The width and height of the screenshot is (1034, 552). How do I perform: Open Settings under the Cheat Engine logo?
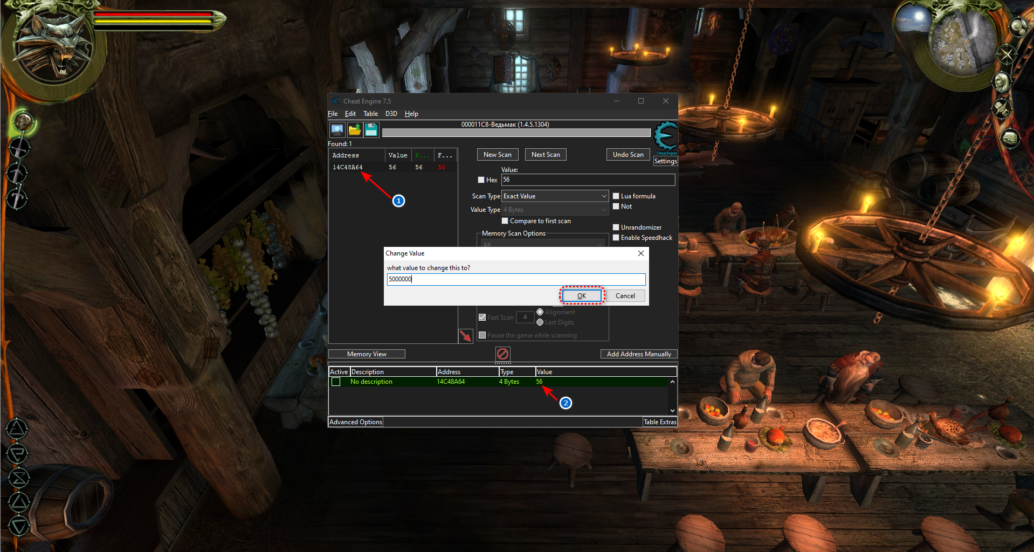666,161
